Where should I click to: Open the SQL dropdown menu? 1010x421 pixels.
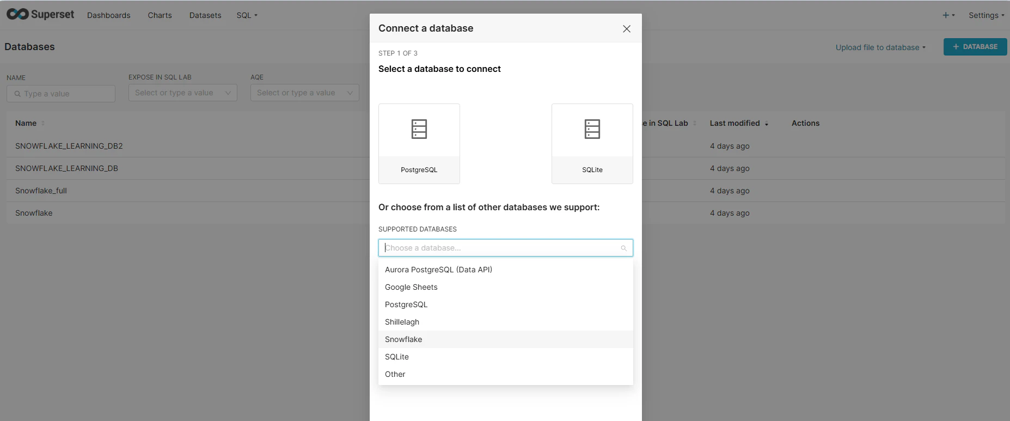[x=247, y=15]
